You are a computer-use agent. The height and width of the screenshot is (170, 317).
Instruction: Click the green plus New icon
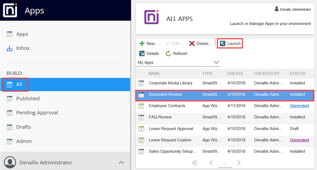click(142, 43)
